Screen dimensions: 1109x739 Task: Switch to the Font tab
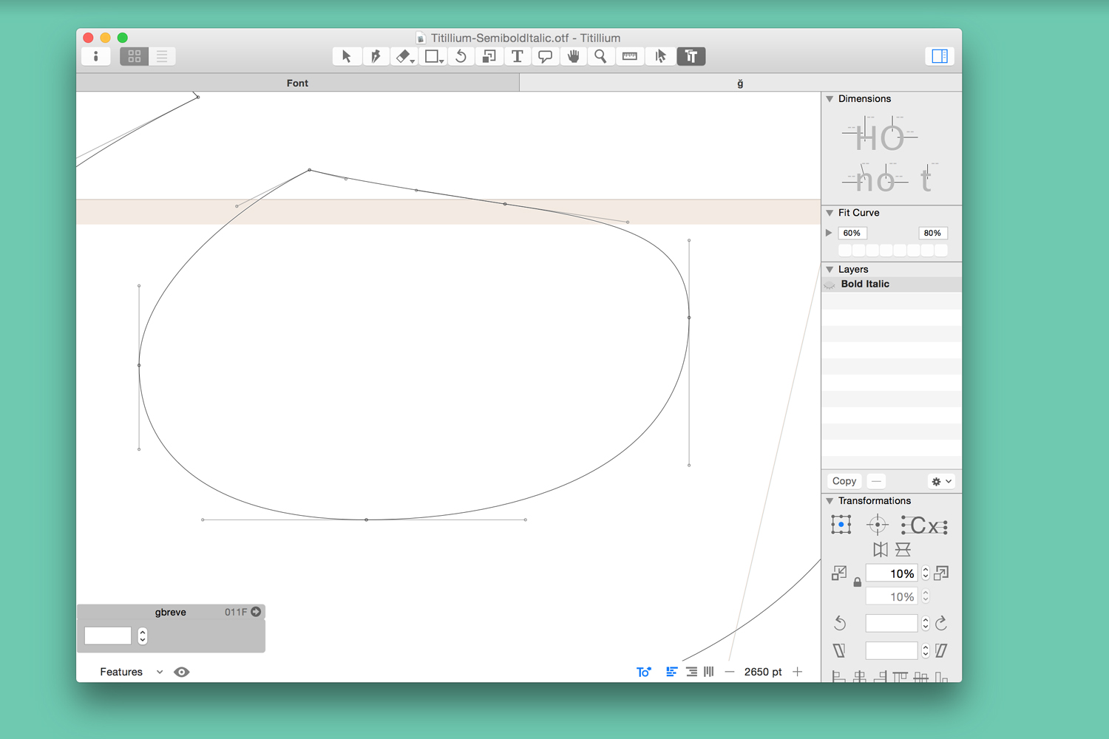coord(297,83)
